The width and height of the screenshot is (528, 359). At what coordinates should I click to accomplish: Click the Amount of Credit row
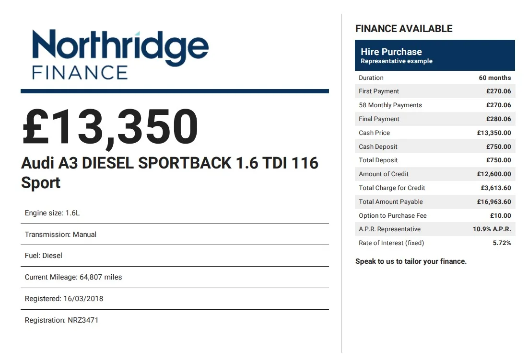tap(434, 174)
